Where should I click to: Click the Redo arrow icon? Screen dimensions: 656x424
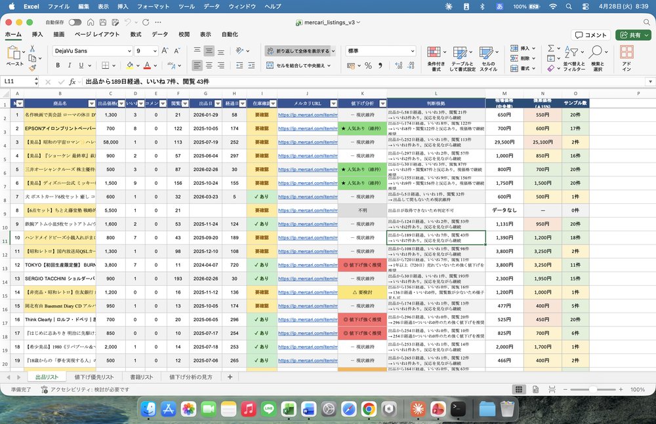pyautogui.click(x=146, y=22)
